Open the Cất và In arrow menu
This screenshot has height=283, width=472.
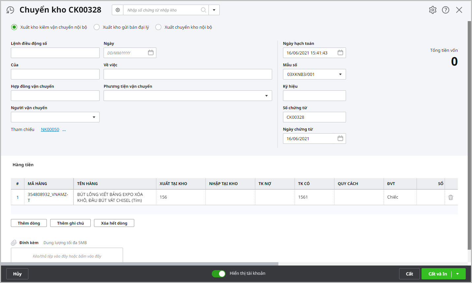click(457, 274)
